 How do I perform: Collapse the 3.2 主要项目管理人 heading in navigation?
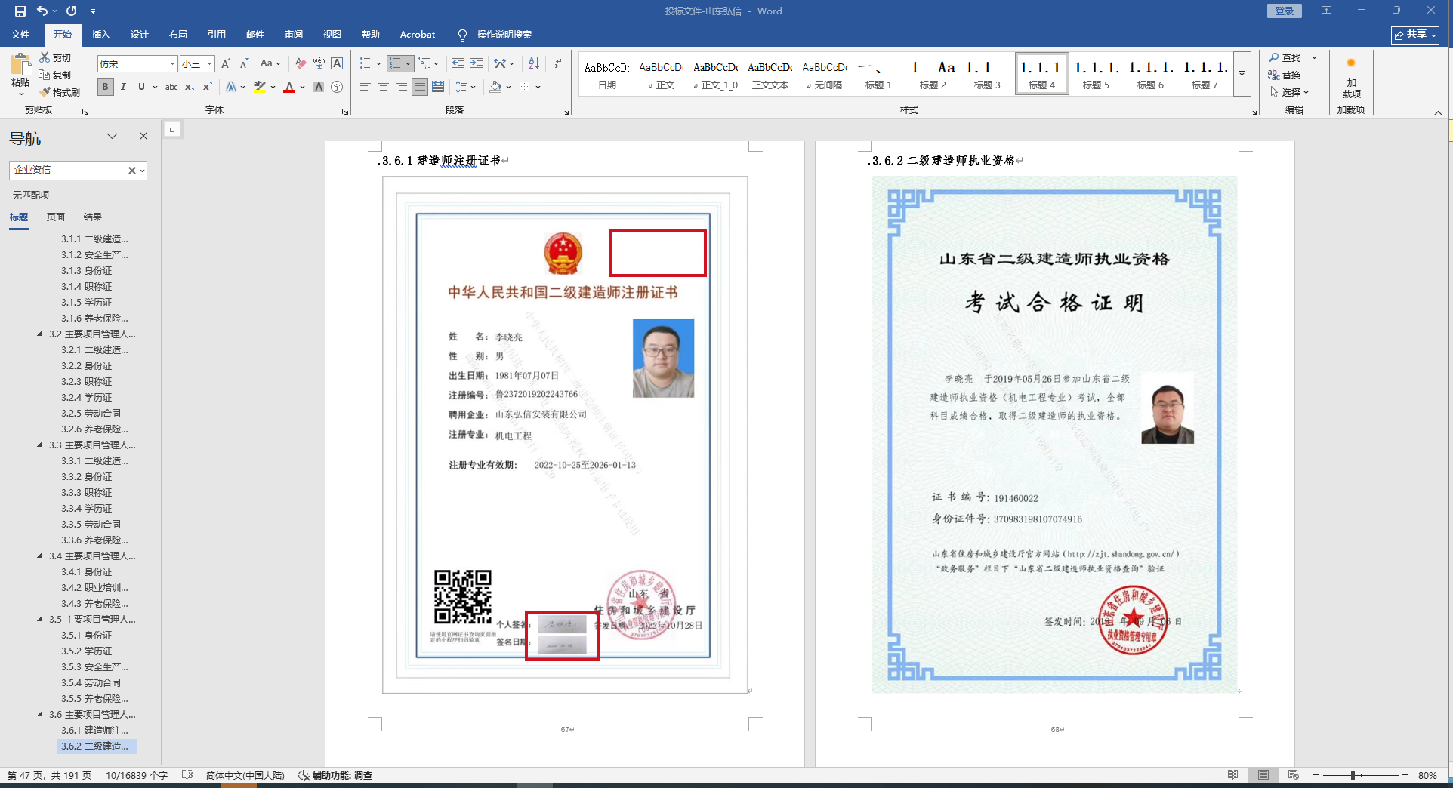(40, 334)
